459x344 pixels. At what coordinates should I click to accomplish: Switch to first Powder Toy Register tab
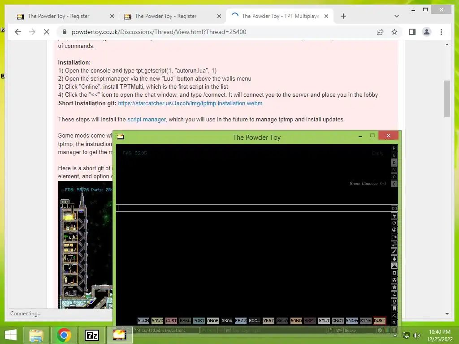(65, 16)
